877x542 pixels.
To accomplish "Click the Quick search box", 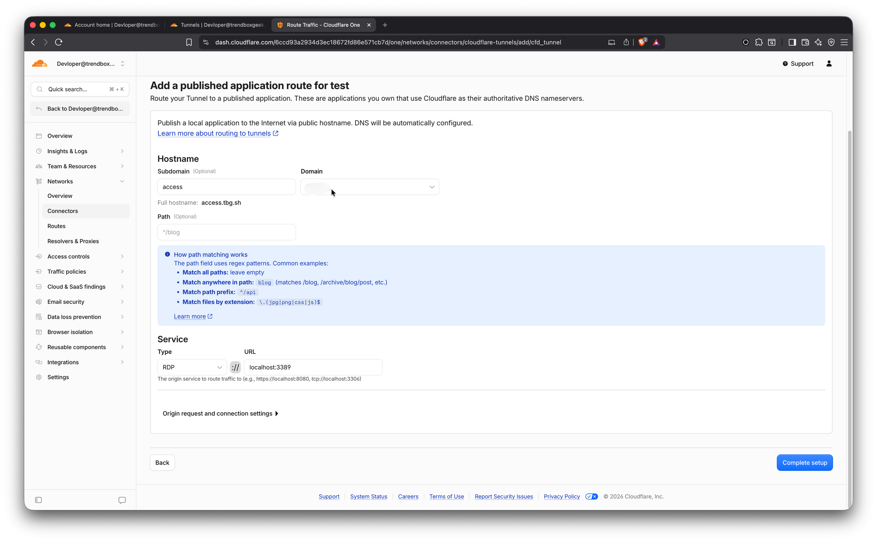I will pyautogui.click(x=80, y=89).
